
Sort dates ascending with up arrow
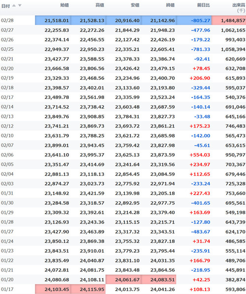click(x=14, y=5)
